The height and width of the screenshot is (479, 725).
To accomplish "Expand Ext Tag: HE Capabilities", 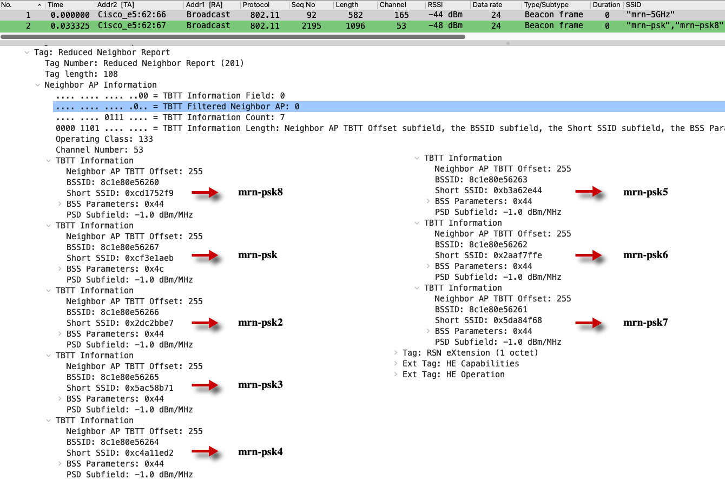I will pyautogui.click(x=396, y=364).
